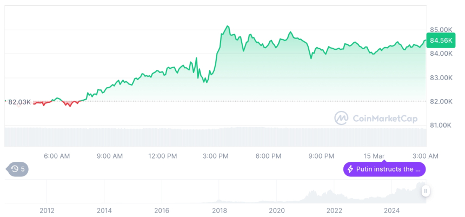Select the 12:00 PM time axis label

[x=163, y=156]
